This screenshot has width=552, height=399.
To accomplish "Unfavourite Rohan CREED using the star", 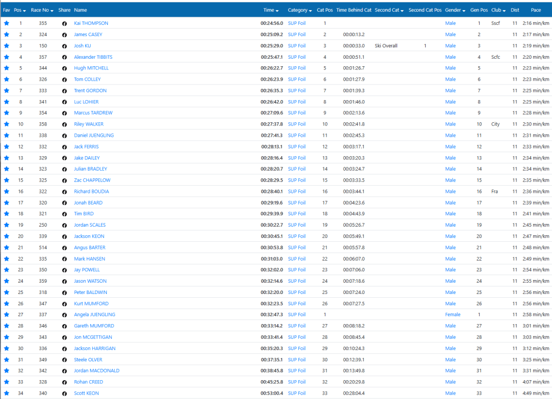I will [6, 382].
